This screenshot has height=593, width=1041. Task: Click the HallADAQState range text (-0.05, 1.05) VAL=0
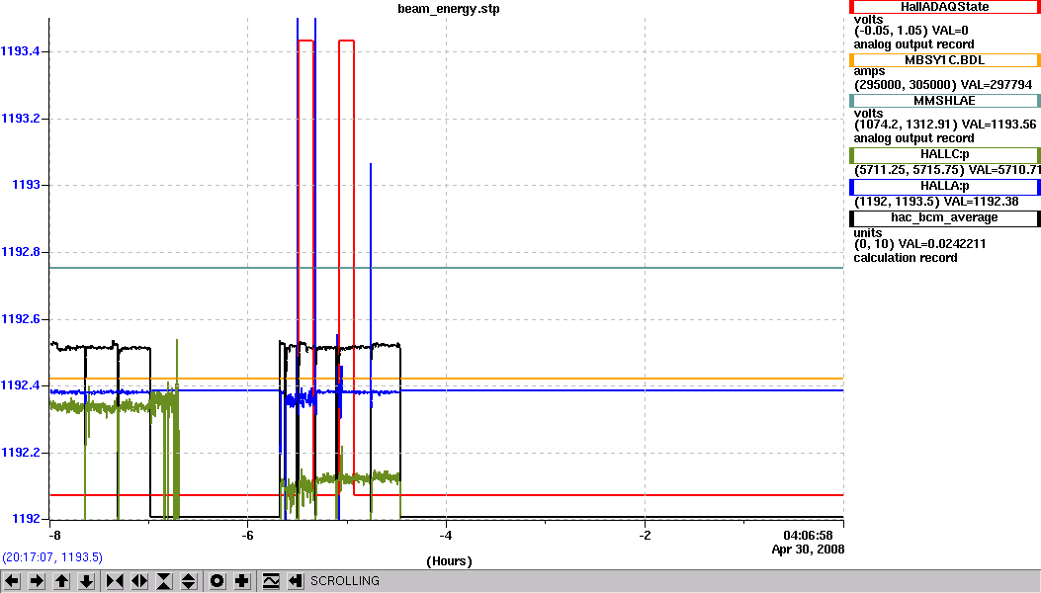[x=911, y=31]
